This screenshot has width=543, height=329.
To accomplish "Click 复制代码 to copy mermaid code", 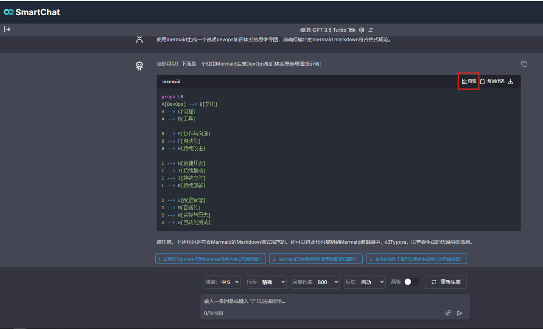I will 493,81.
